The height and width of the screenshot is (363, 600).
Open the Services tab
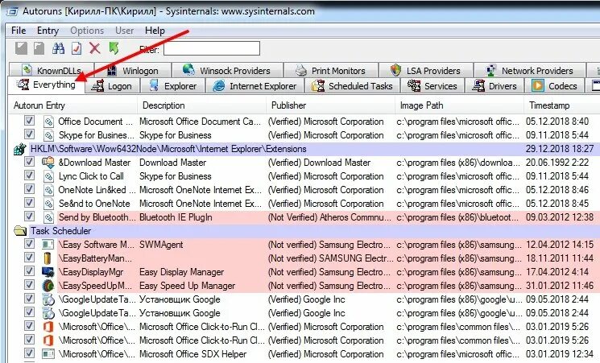click(432, 86)
